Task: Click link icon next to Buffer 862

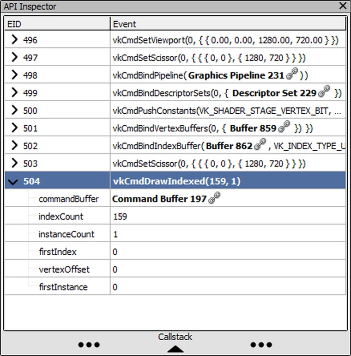Action: pyautogui.click(x=260, y=144)
